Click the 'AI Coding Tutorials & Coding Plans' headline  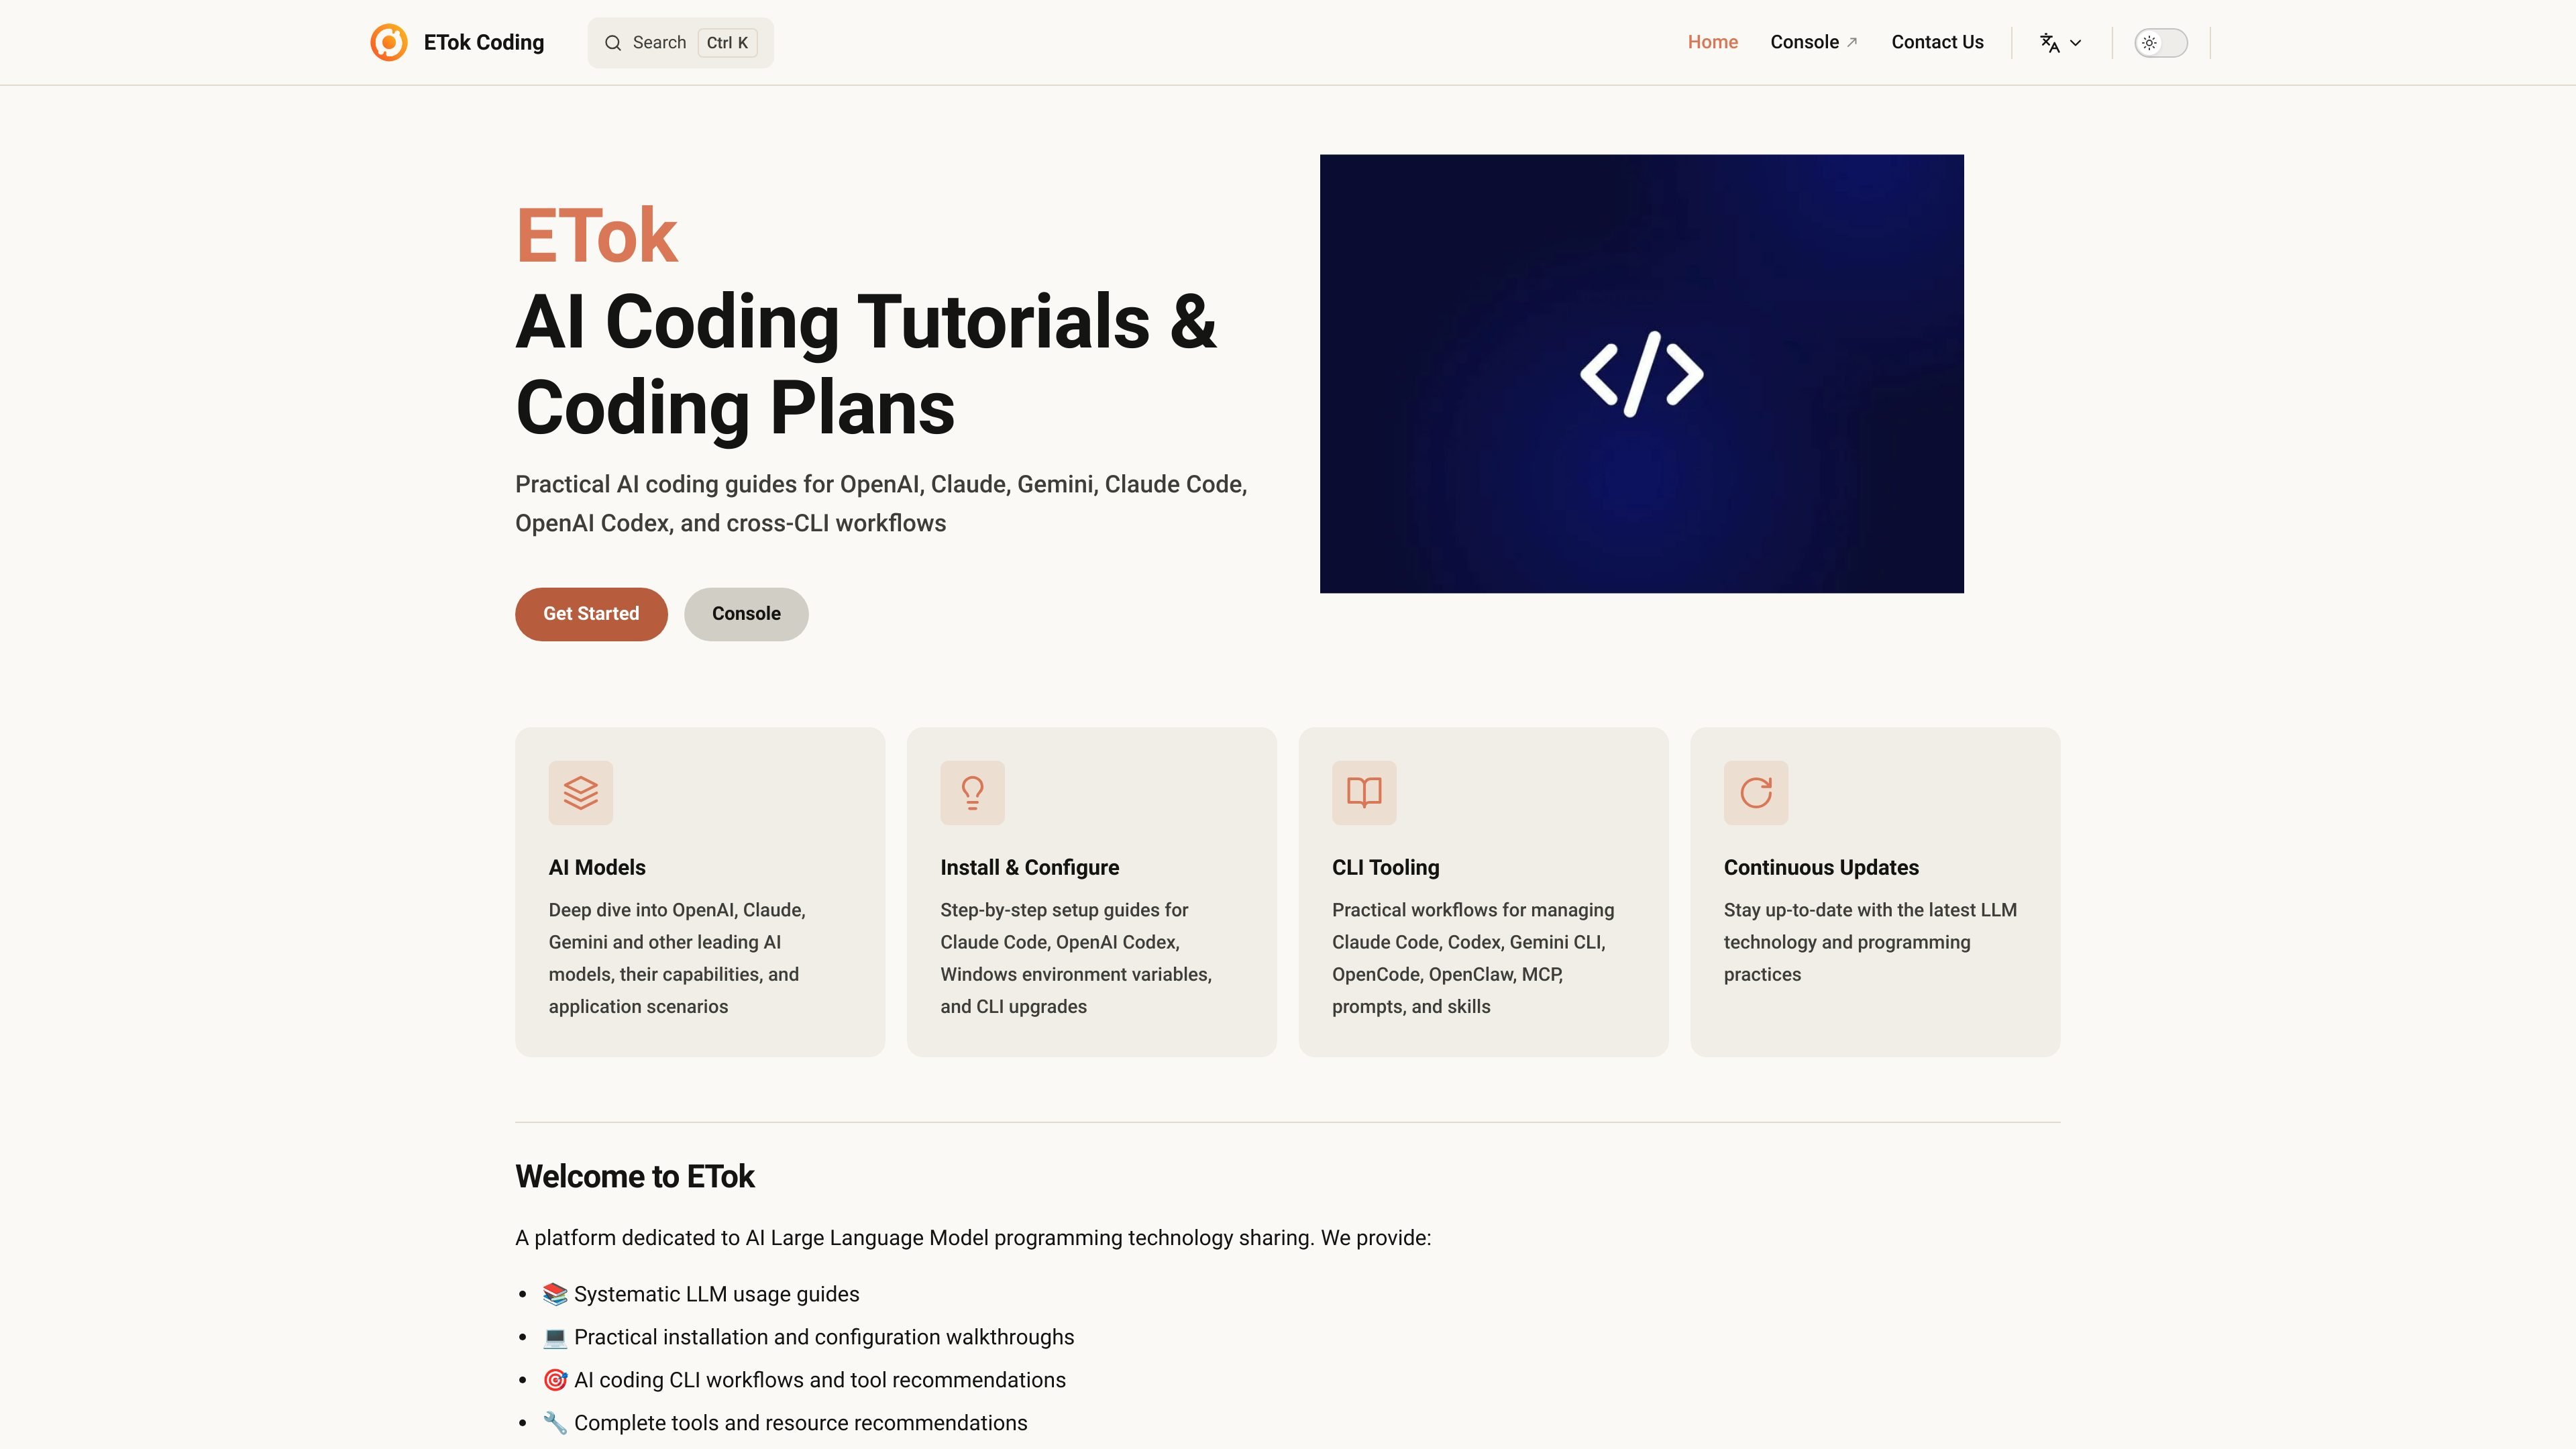[866, 364]
